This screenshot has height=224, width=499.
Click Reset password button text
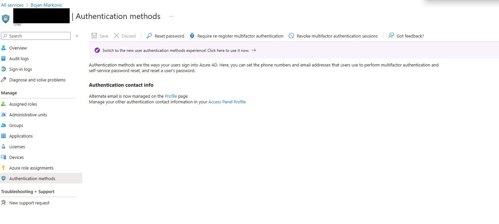click(x=169, y=36)
